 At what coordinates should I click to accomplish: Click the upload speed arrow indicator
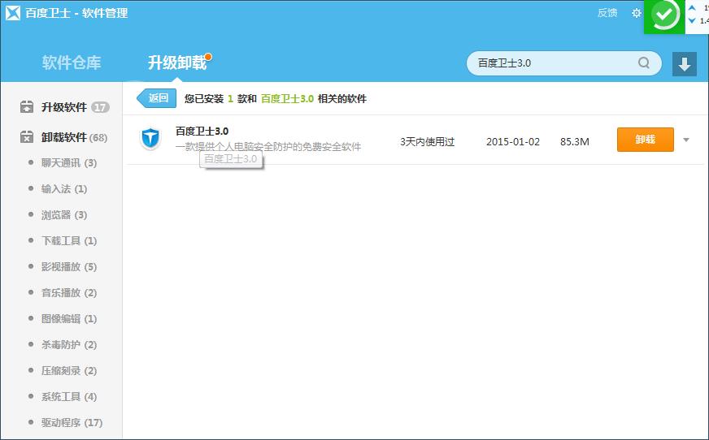692,7
